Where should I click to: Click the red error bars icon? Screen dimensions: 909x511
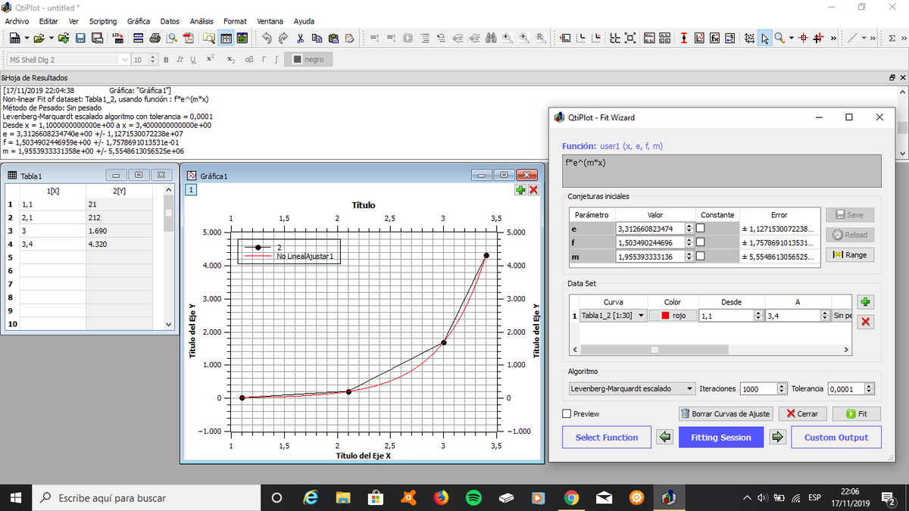pyautogui.click(x=684, y=38)
